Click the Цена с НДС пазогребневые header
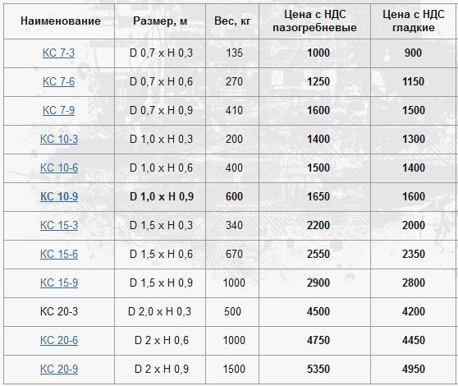 click(314, 21)
